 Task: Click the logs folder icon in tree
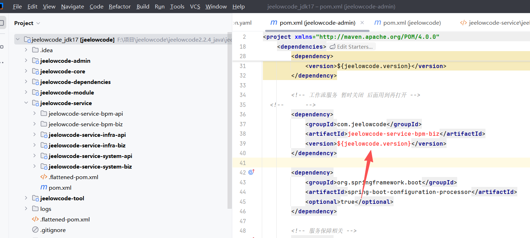point(35,209)
